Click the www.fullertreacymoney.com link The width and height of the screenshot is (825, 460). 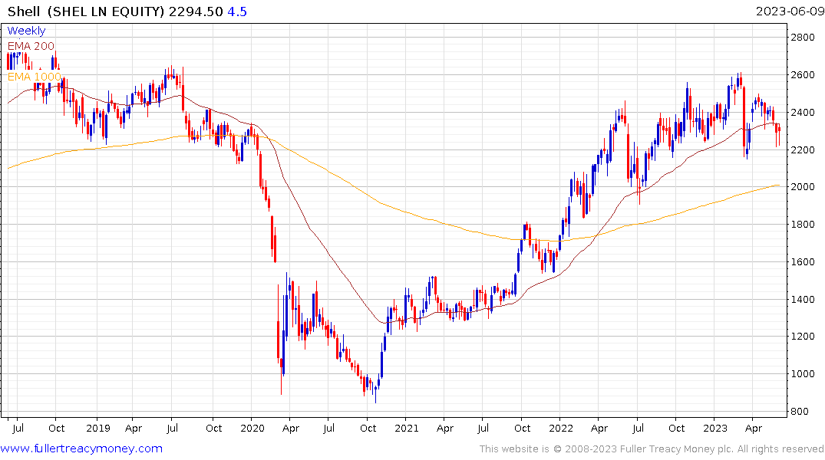(81, 449)
